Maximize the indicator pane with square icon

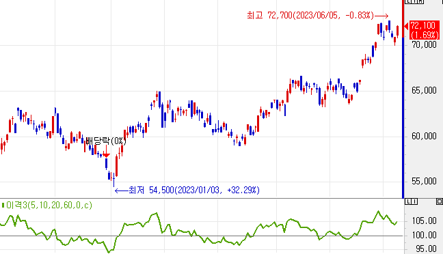pyautogui.click(x=440, y=201)
